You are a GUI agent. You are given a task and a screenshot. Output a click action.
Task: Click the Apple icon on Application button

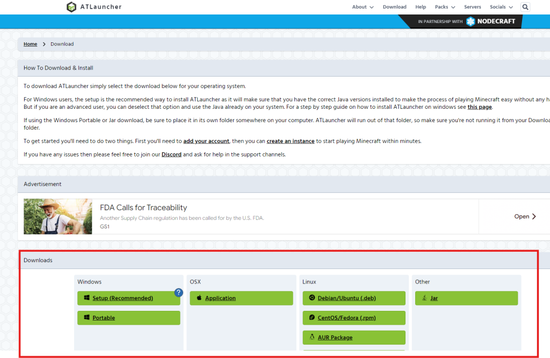point(198,298)
